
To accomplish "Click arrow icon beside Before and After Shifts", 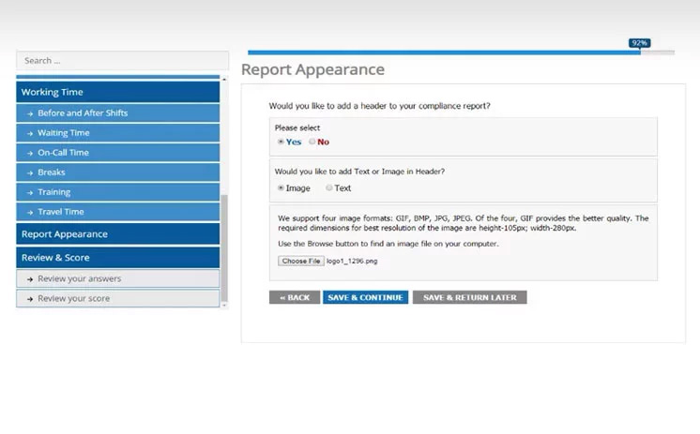I will click(30, 113).
